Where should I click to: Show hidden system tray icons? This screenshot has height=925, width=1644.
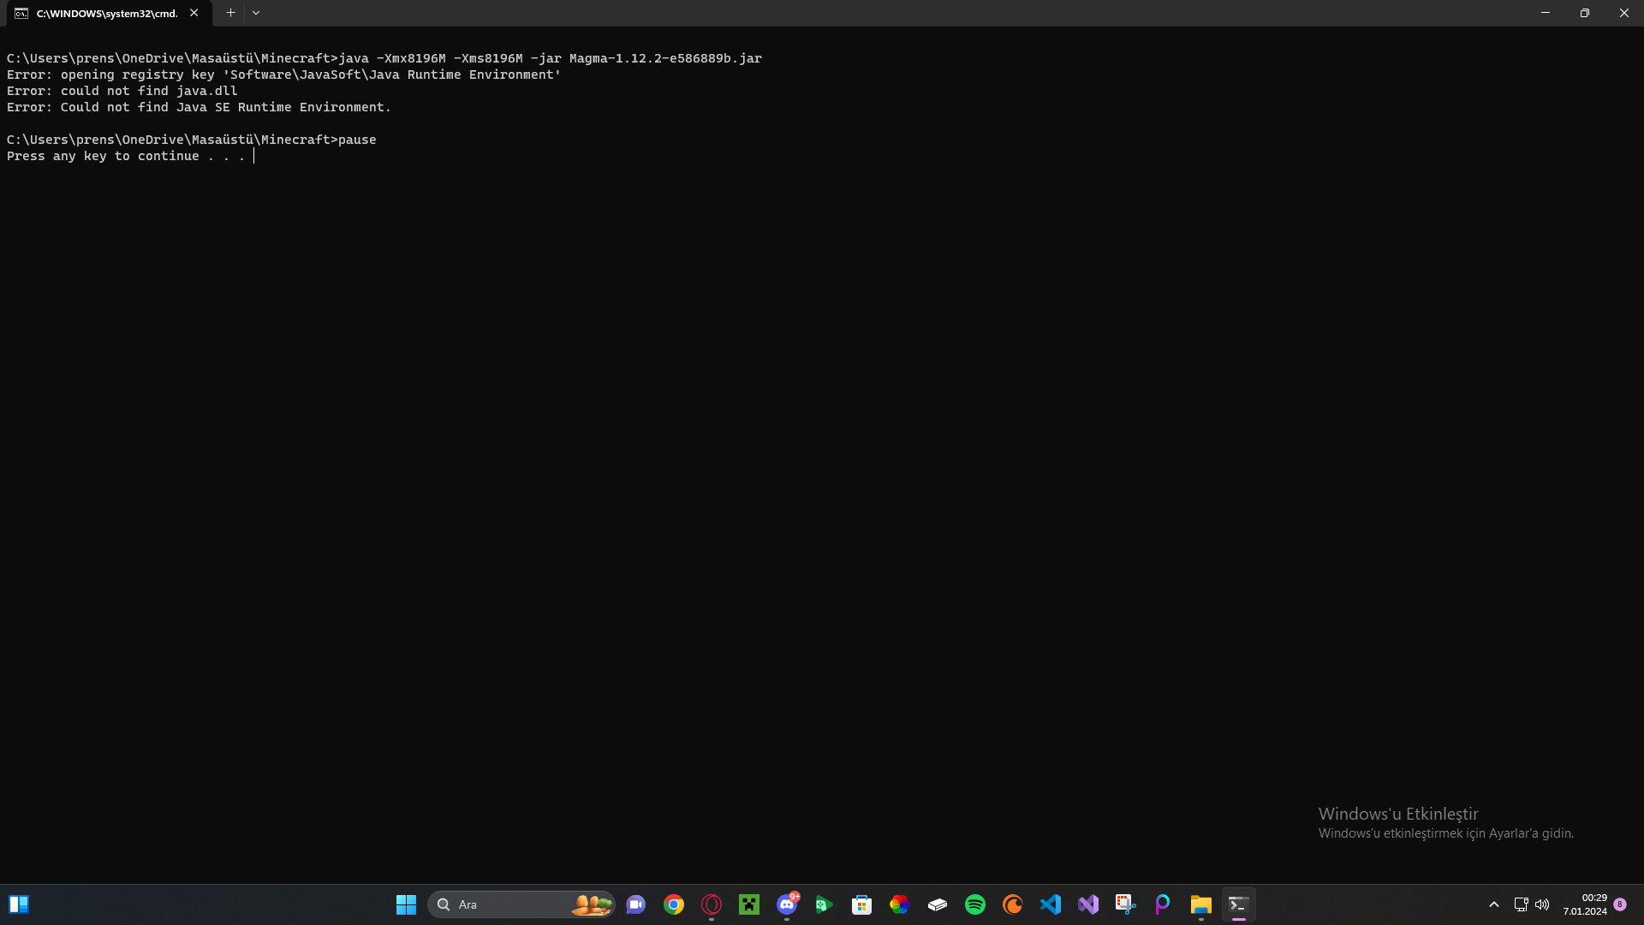[1494, 904]
